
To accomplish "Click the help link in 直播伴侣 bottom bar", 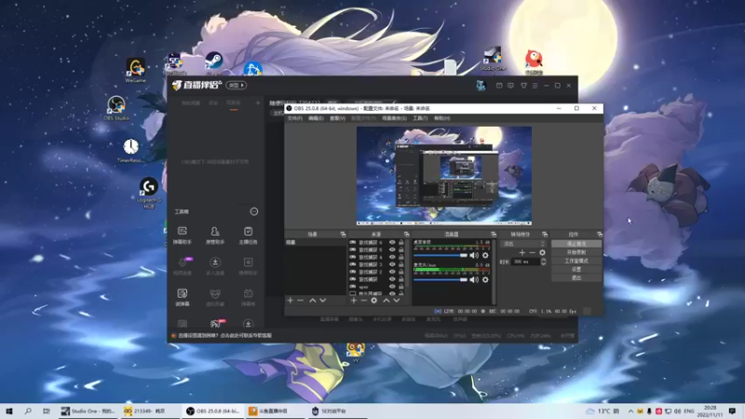I will pos(225,335).
